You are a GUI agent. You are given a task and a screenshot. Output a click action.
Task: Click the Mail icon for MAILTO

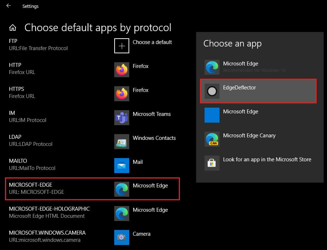(122, 166)
